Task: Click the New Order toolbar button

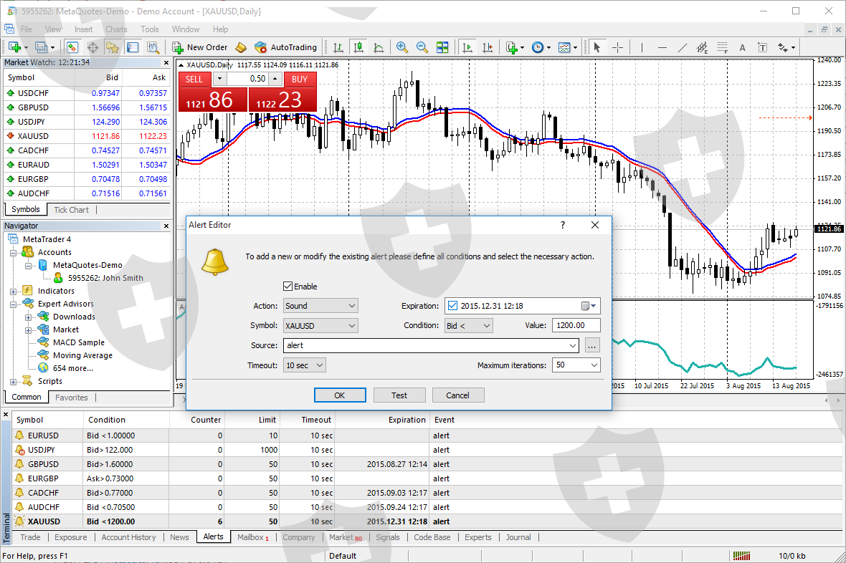Action: click(x=200, y=47)
